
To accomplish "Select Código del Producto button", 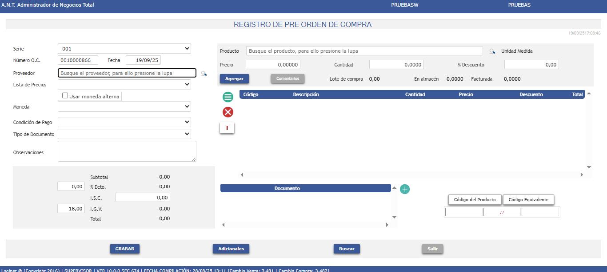I will 475,200.
